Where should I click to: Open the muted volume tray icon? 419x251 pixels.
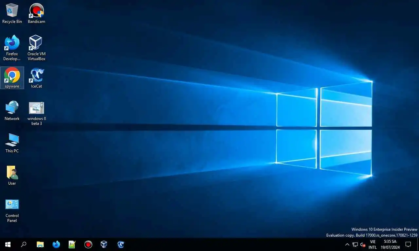[x=363, y=244]
